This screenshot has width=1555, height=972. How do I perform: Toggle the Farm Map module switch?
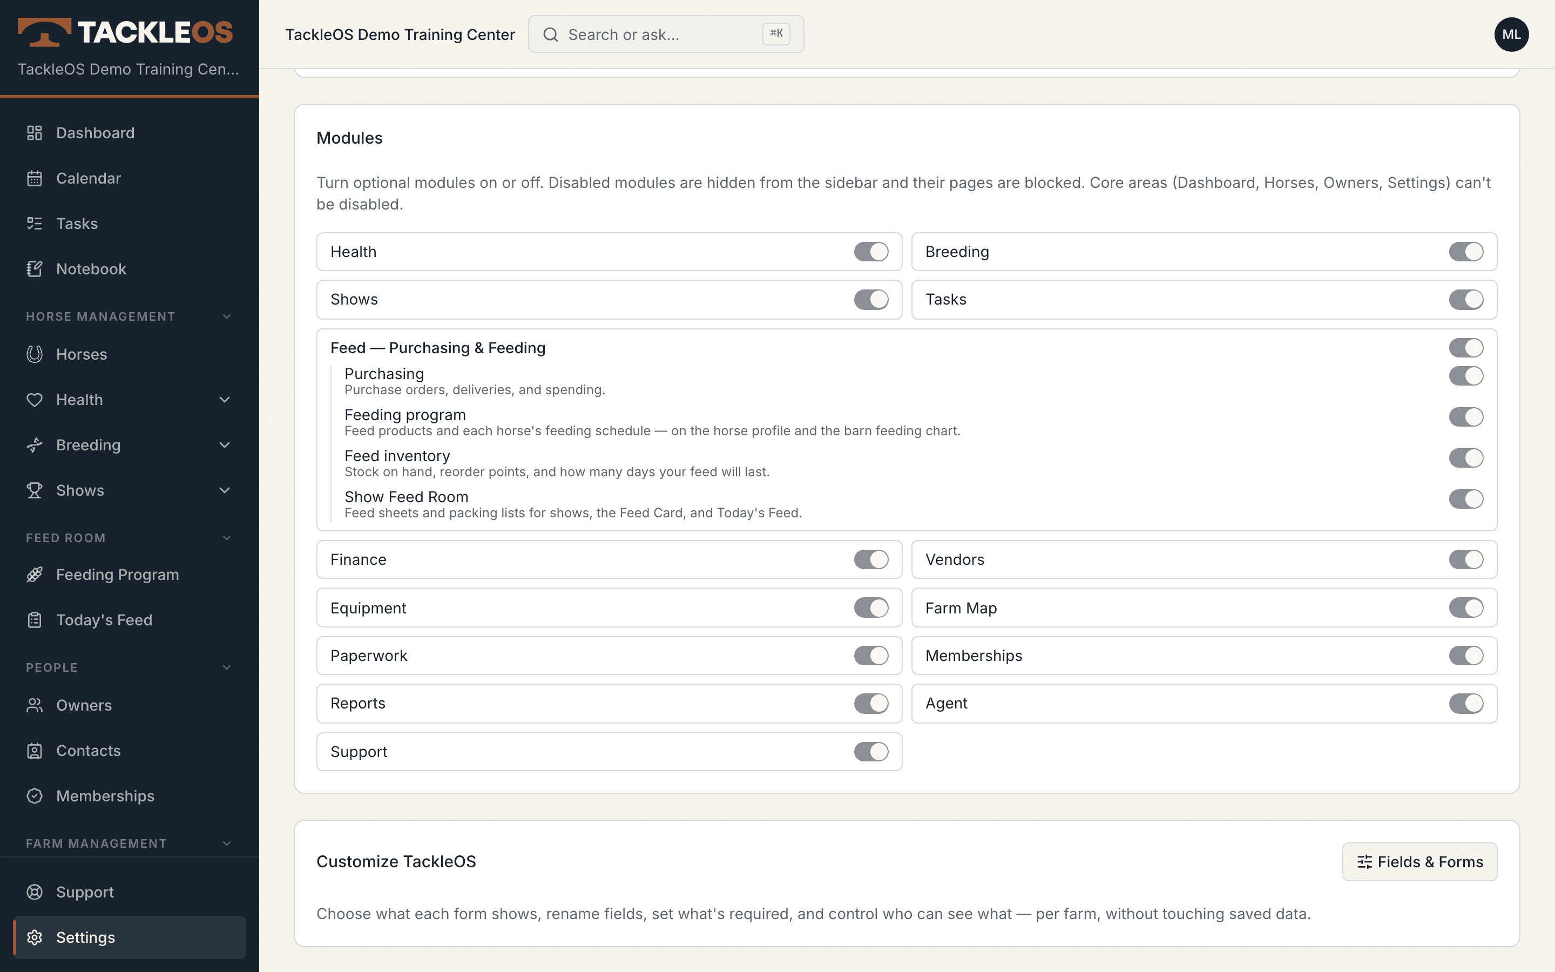coord(1466,608)
